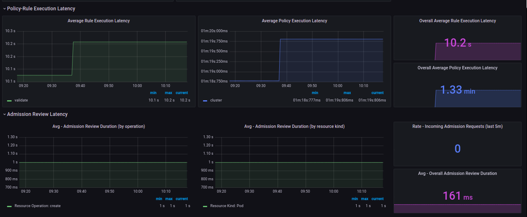Sort by-resource-kind legend by max column
Screen dimensions: 527x217
365,198
